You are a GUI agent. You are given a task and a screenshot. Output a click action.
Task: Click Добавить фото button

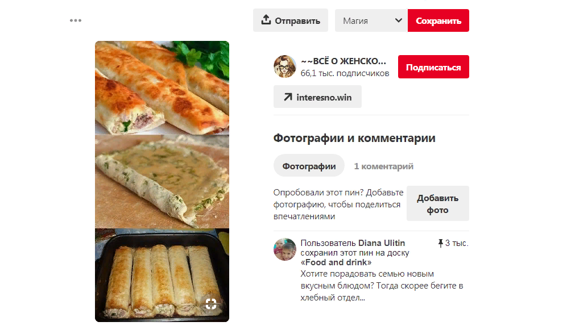pyautogui.click(x=438, y=204)
